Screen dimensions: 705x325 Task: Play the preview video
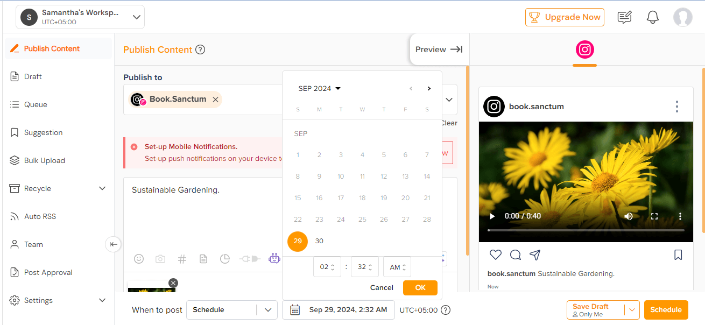(x=492, y=216)
